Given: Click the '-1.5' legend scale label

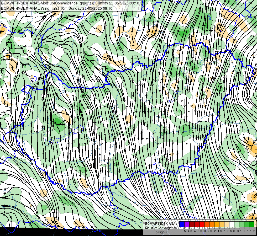Looking at the screenshot, I should [219, 231].
